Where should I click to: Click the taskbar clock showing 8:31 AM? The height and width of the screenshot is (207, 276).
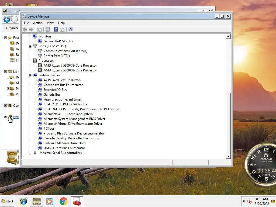[x=262, y=201]
